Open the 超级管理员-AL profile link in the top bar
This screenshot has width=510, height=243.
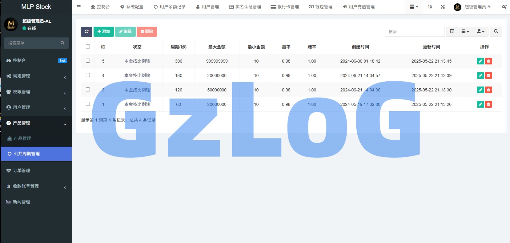473,7
